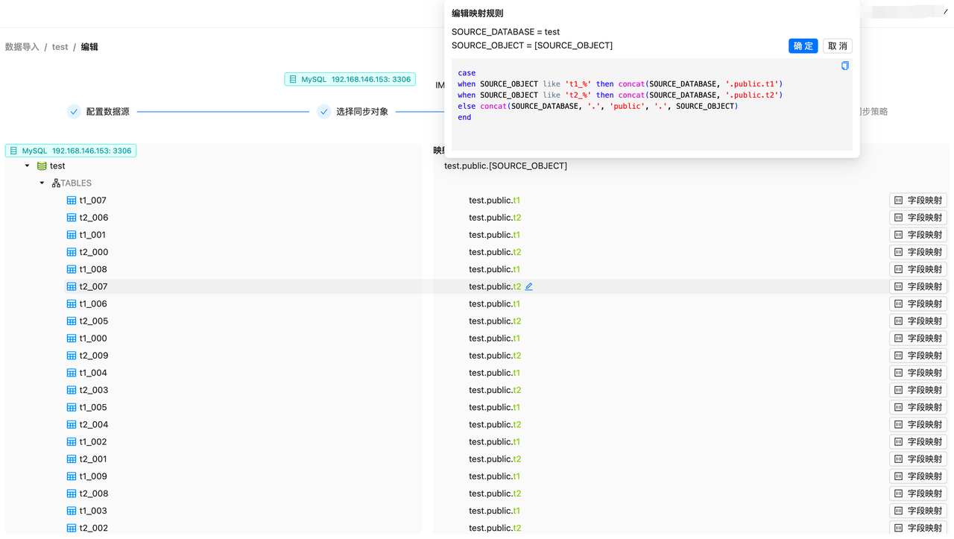954x539 pixels.
Task: Click the edit pencil icon beside t2_007 mapping
Action: coord(529,286)
